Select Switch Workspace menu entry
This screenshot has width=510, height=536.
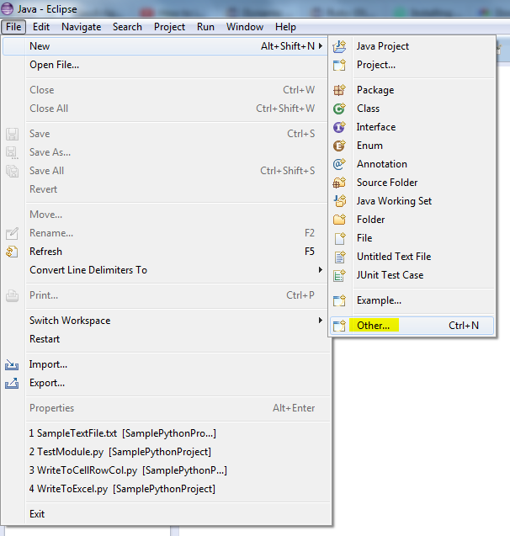(166, 321)
